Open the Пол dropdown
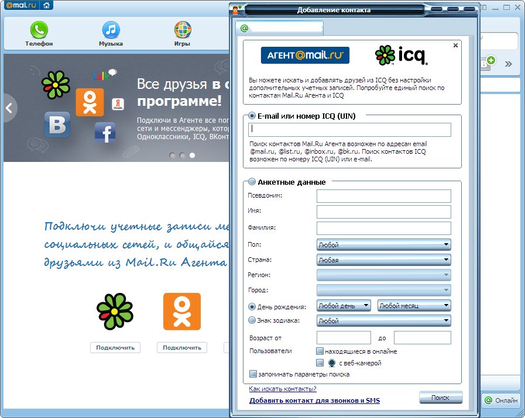Viewport: 525px width, 418px height. [384, 245]
